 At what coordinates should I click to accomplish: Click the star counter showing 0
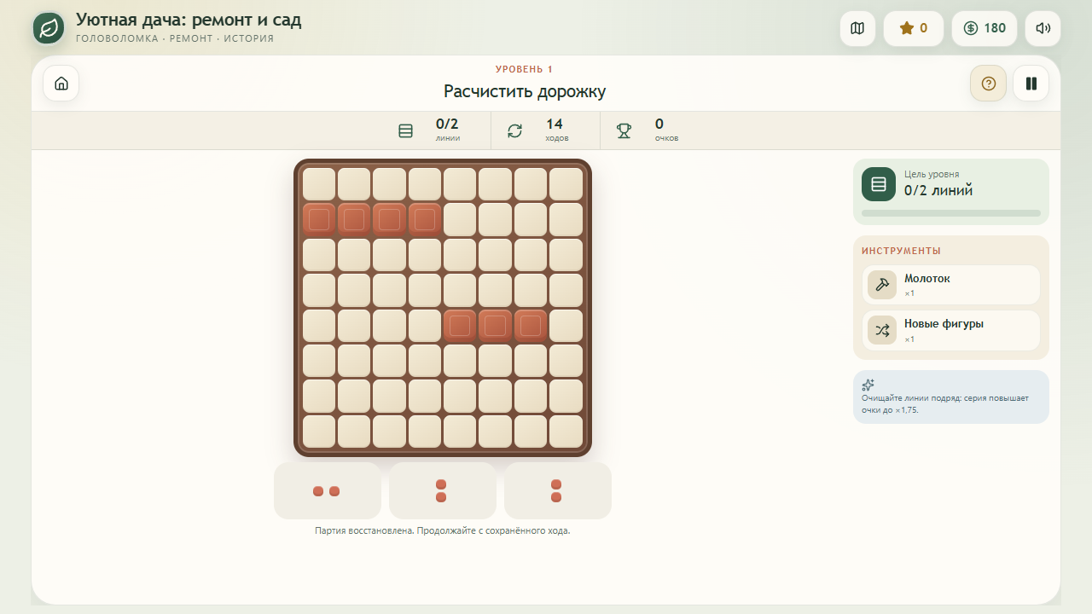pyautogui.click(x=914, y=28)
